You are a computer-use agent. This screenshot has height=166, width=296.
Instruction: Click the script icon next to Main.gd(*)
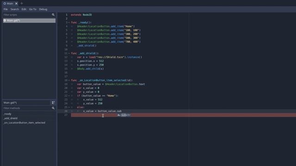(5, 20)
